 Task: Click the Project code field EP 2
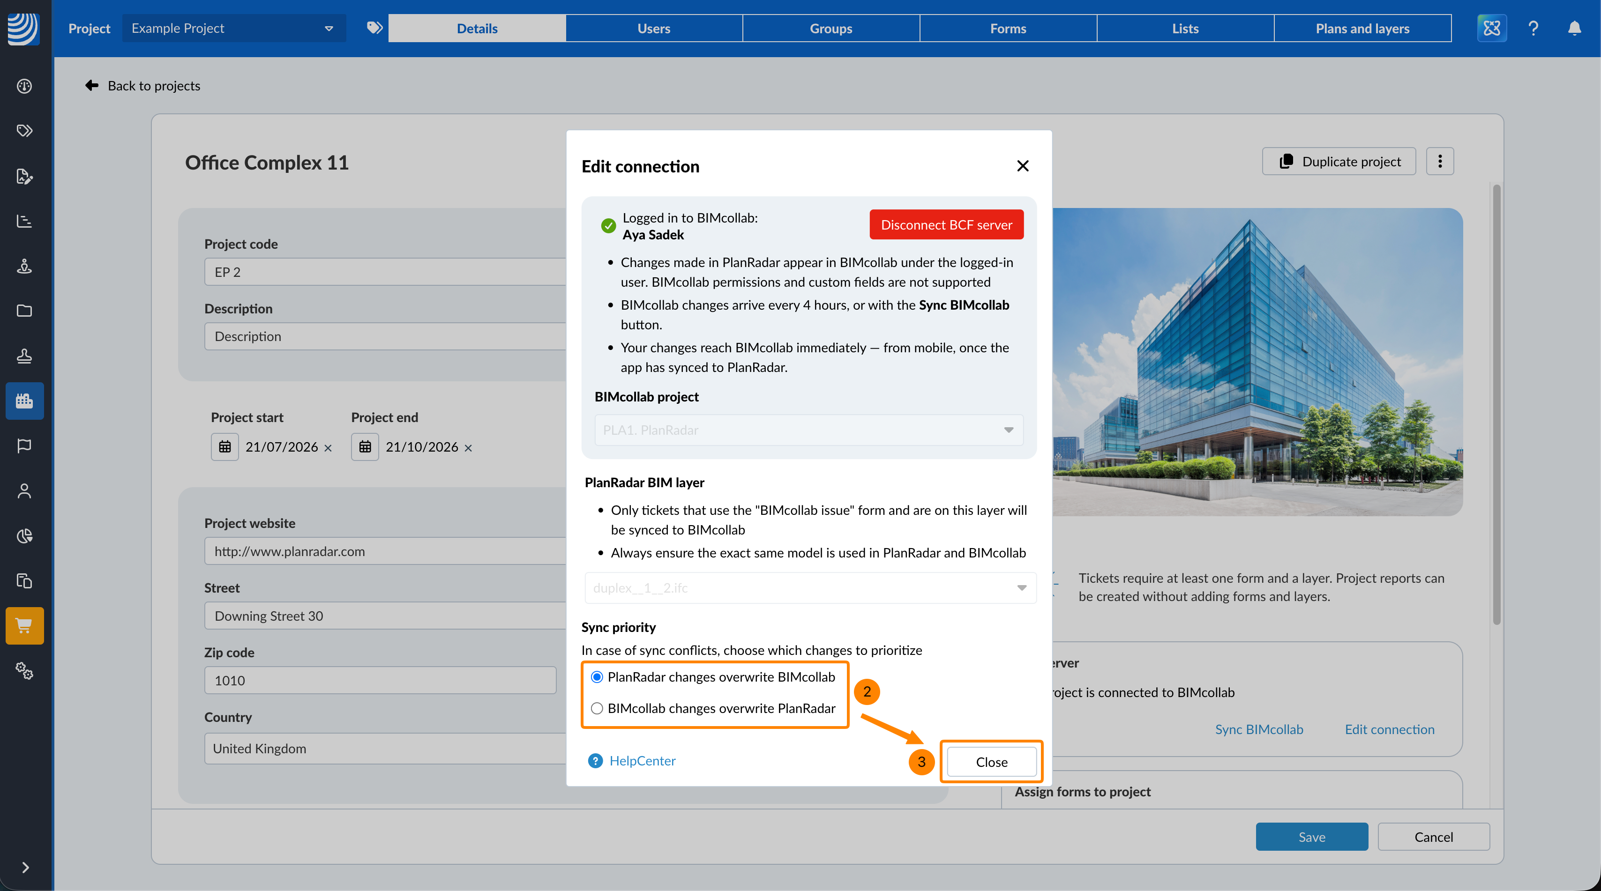coord(385,272)
